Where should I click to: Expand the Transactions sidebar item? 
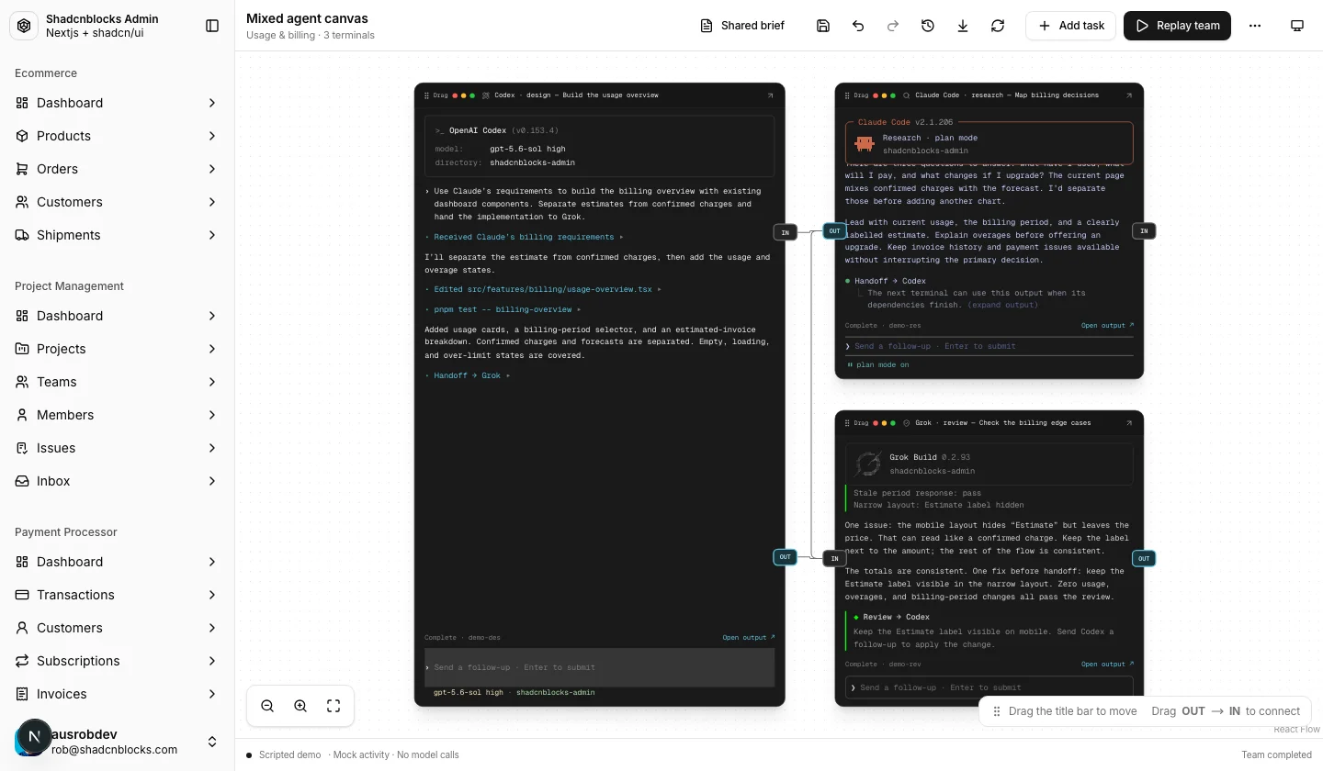[212, 595]
